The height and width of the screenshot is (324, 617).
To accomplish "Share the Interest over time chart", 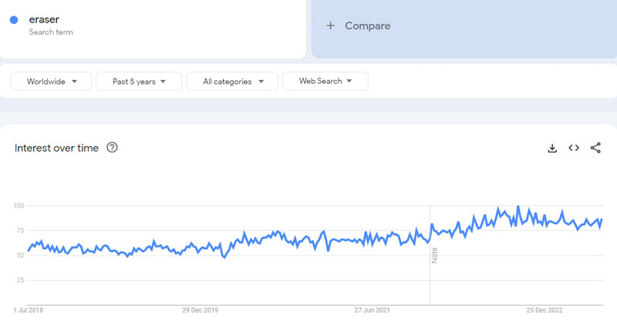I will (x=595, y=149).
